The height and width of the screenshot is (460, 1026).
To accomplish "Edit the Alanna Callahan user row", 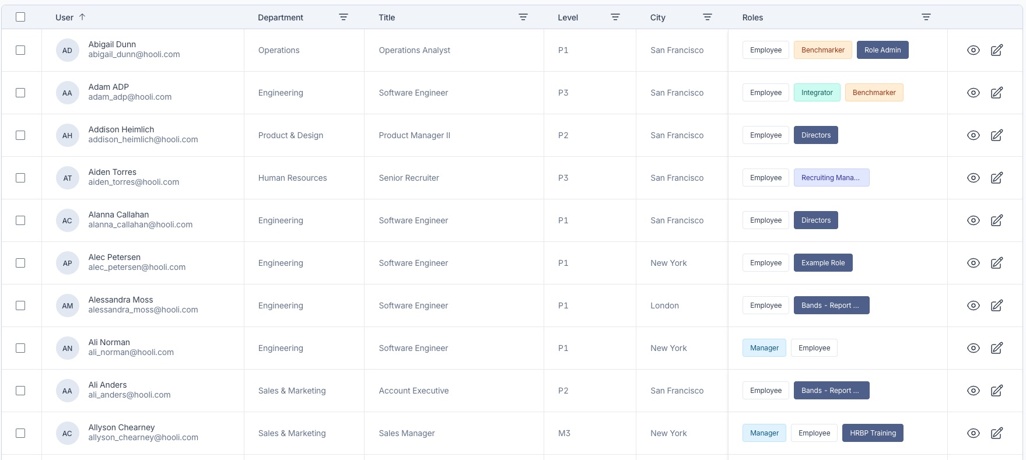I will point(997,220).
